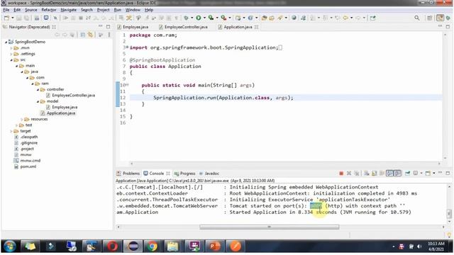Click the Windows Start orb

(x=9, y=246)
